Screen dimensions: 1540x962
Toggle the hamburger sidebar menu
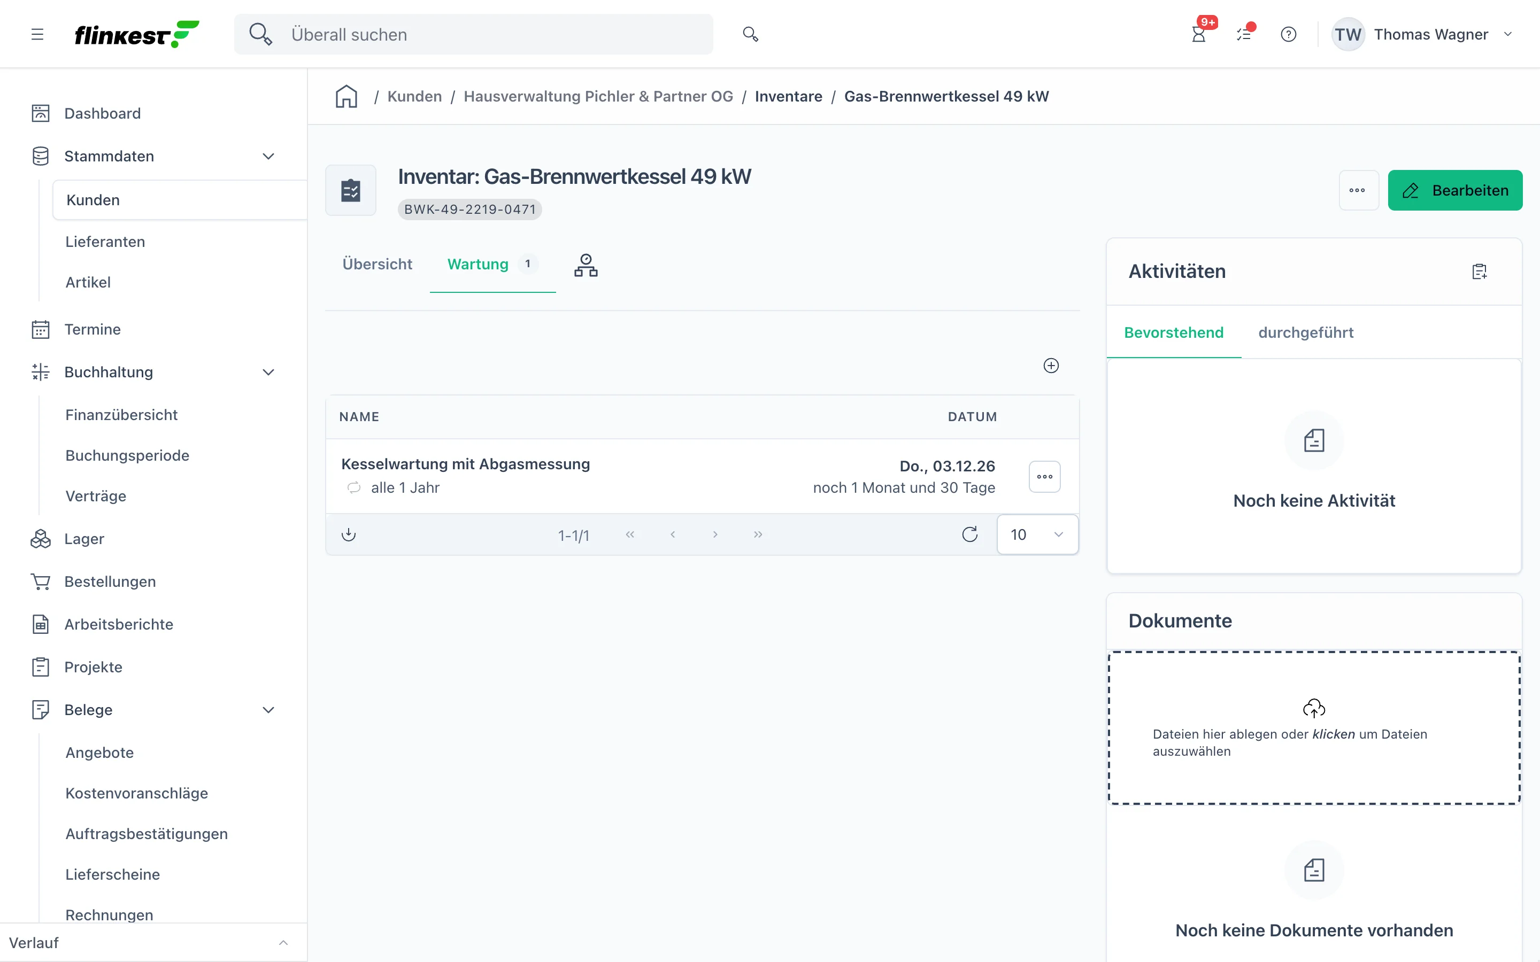37,34
